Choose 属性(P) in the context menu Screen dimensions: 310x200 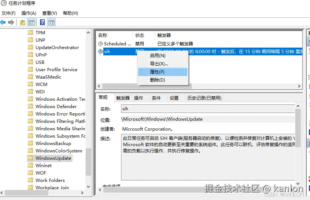[163, 72]
